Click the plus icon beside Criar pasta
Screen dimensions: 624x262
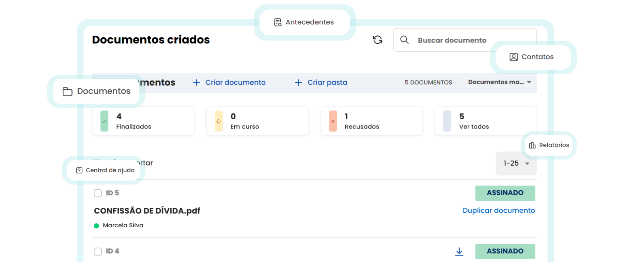pos(298,83)
